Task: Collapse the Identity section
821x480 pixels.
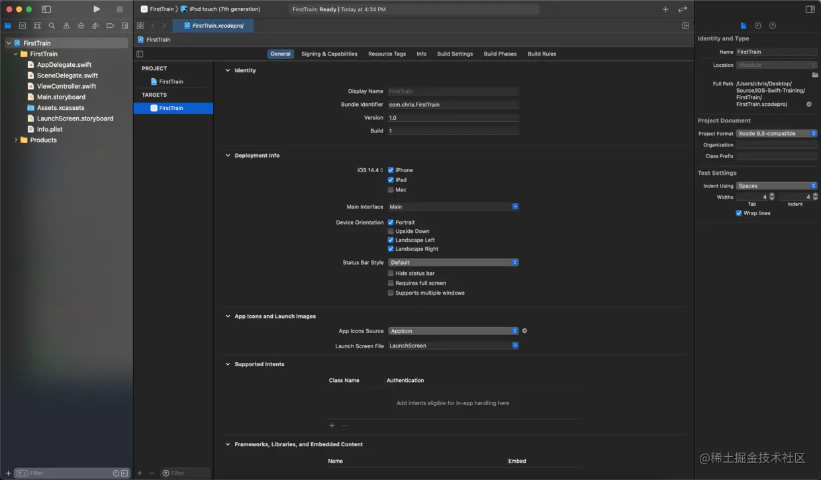Action: coord(228,70)
